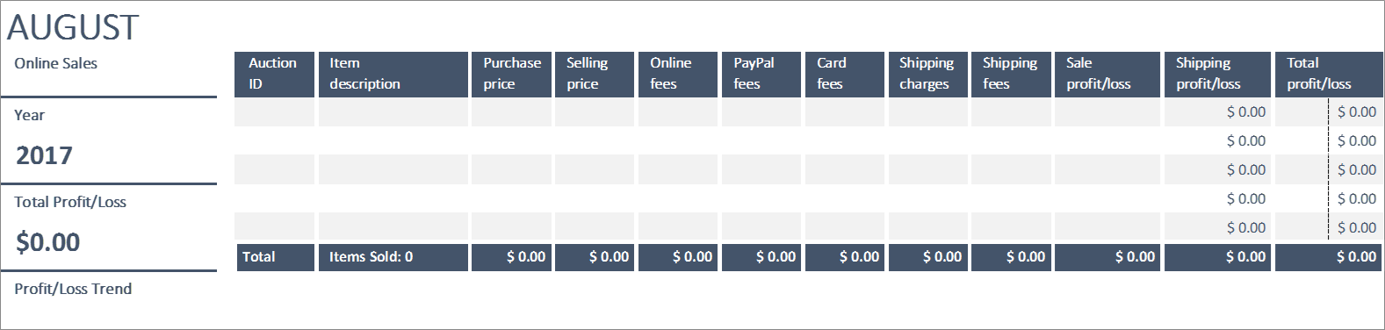Select the Shipping charges column header
The image size is (1385, 330).
[x=928, y=74]
